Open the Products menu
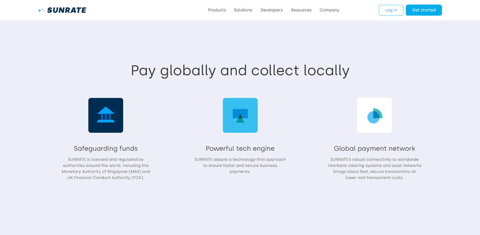This screenshot has width=480, height=235. (217, 10)
